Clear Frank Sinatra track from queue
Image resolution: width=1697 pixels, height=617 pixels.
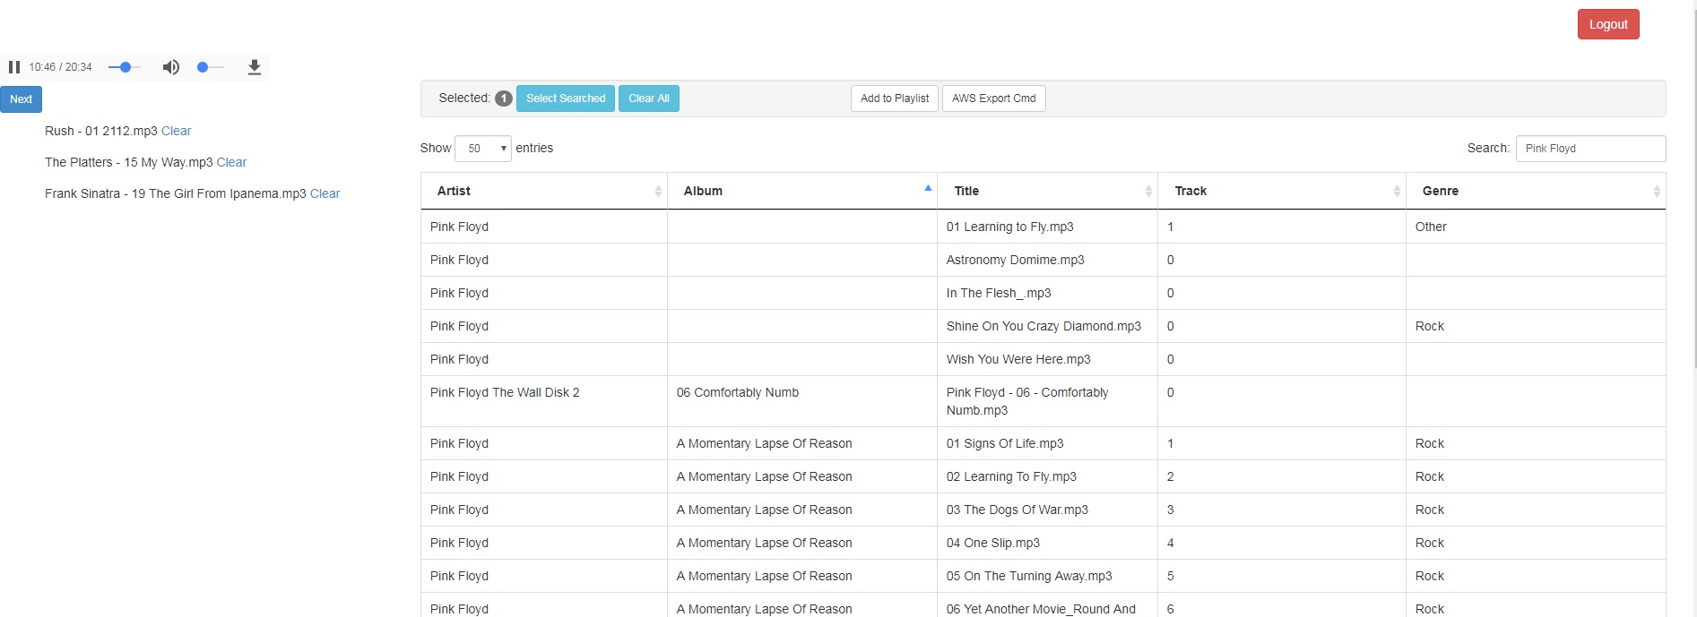tap(325, 193)
